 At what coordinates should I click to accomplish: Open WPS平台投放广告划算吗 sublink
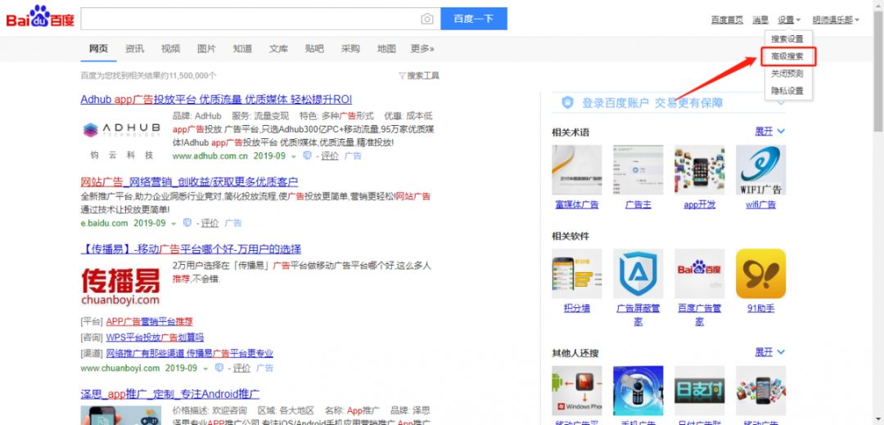pos(155,338)
